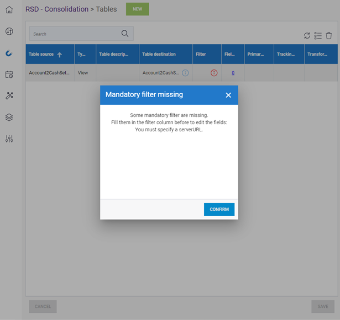The image size is (340, 320).
Task: Open the sliders settings sidebar icon
Action: pos(9,139)
